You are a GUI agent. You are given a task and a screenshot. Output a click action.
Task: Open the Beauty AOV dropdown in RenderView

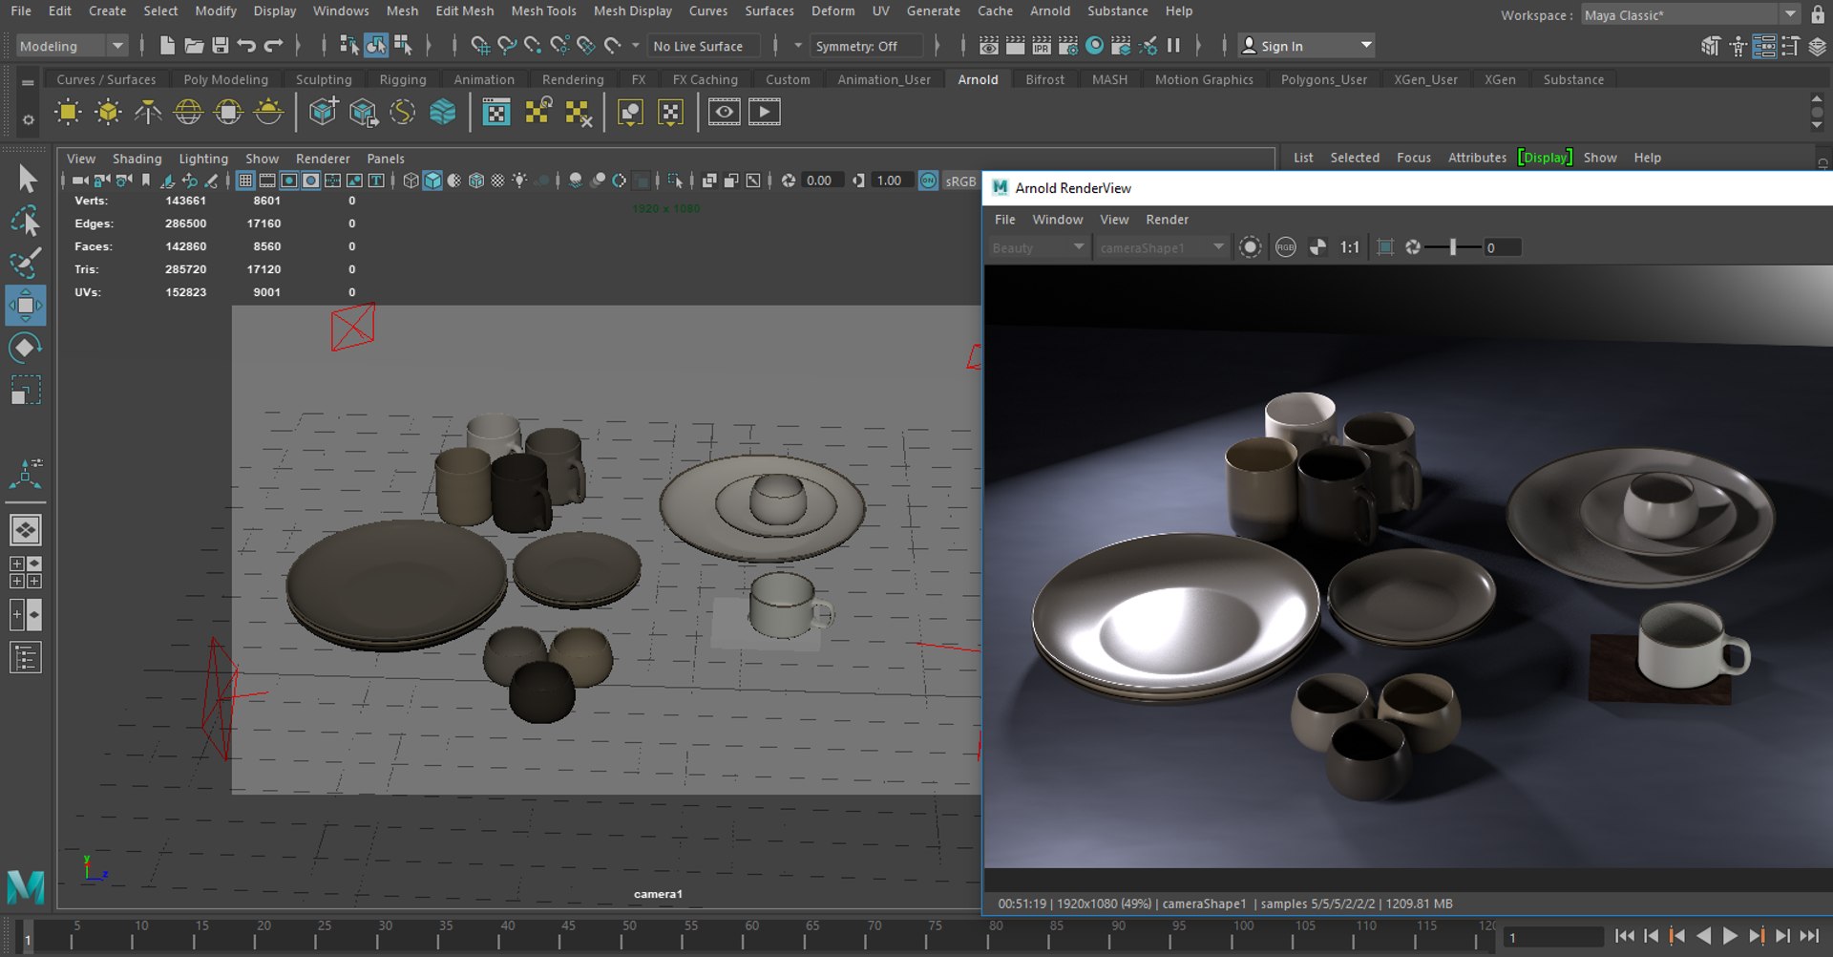point(1039,247)
